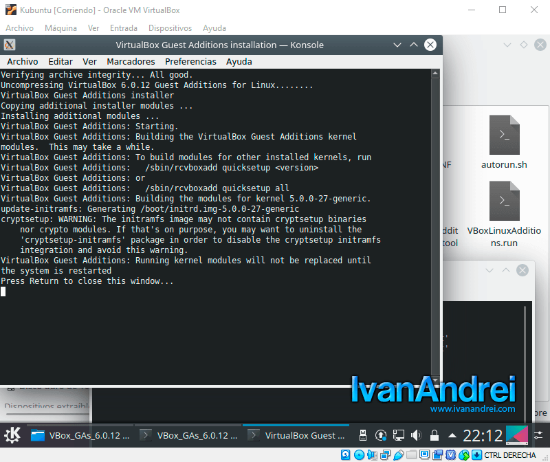Click VirtualBox optical drive indicator
The image size is (550, 462).
(x=359, y=455)
